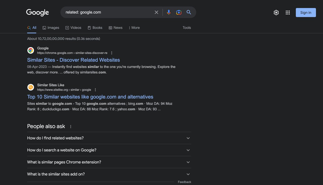Click the 'About 10,72,00,00,000 results' text

click(x=64, y=39)
